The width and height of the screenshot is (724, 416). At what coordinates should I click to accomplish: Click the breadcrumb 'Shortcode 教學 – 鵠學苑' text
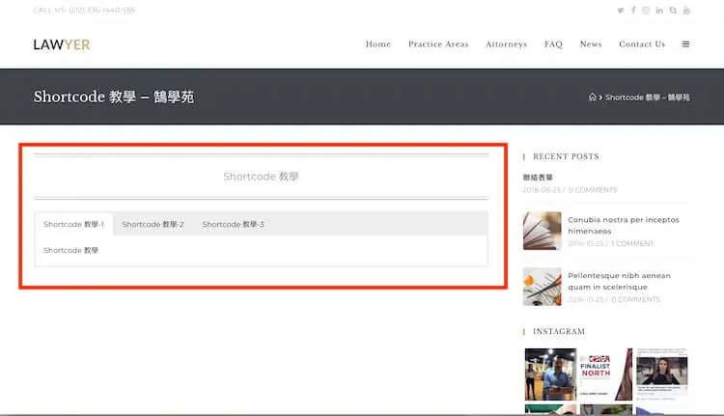click(648, 97)
